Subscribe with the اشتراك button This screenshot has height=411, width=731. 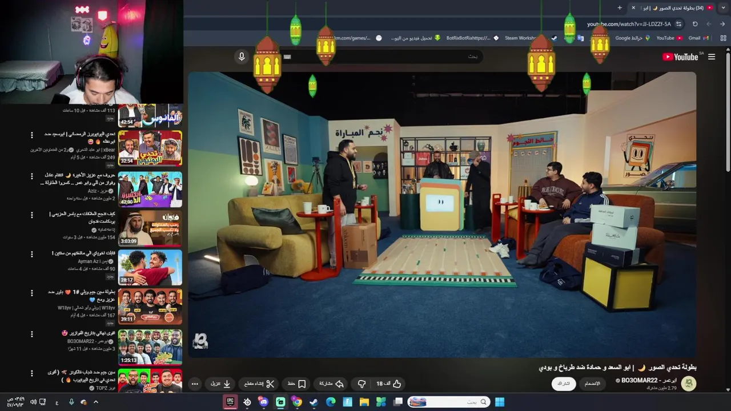[564, 384]
